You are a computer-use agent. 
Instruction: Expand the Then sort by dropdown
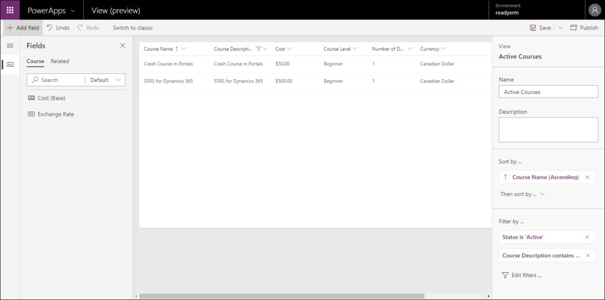pos(522,194)
